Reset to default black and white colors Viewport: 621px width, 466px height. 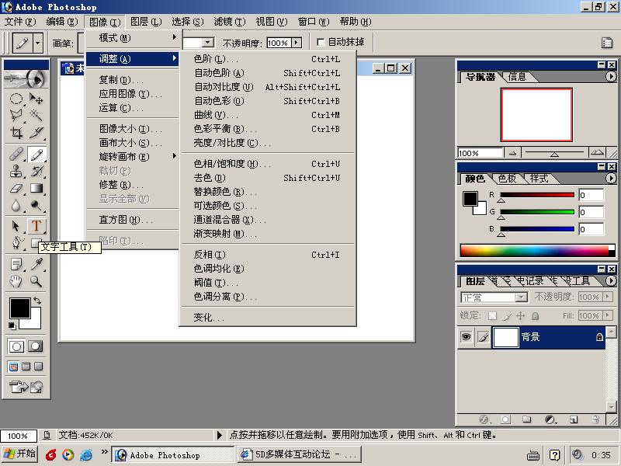click(12, 325)
